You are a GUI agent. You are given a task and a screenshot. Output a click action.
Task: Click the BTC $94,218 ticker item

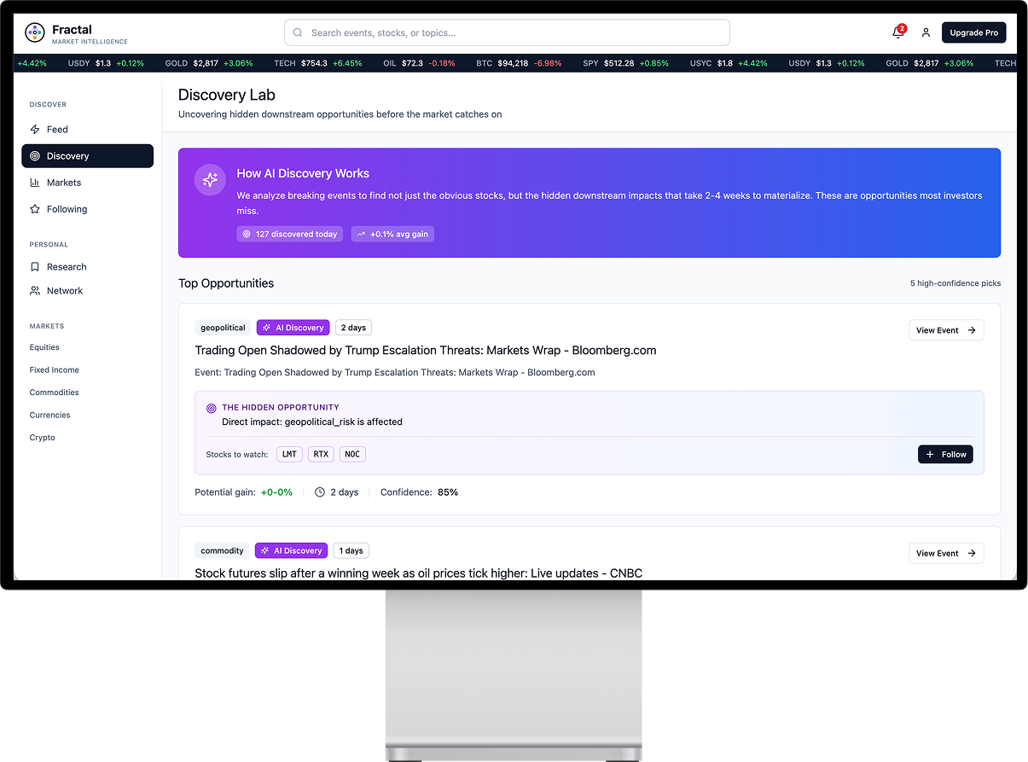519,63
